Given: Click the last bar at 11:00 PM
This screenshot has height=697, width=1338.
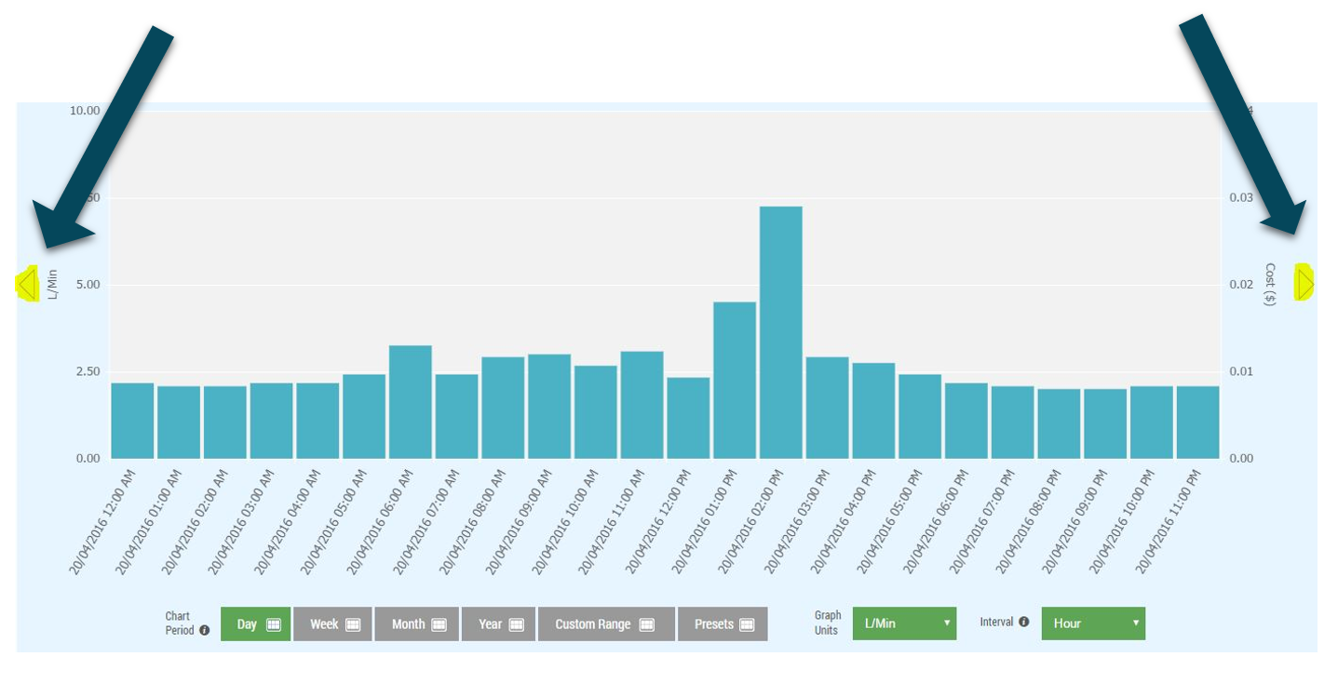Looking at the screenshot, I should pyautogui.click(x=1197, y=422).
